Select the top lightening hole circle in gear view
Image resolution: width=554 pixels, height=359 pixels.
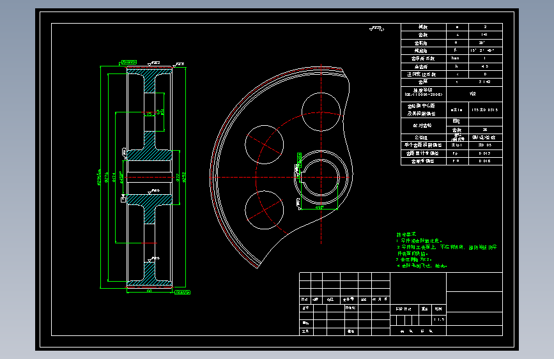[x=321, y=112]
